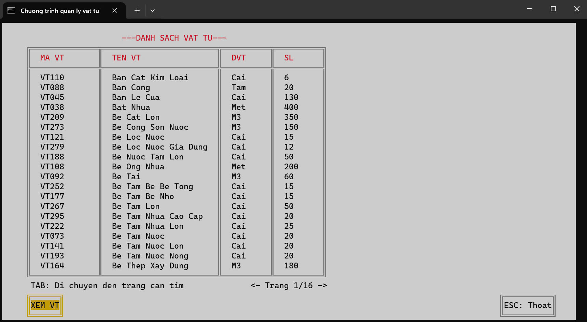Screen dimensions: 587x322
Task: Click the DVT column header
Action: 239,58
